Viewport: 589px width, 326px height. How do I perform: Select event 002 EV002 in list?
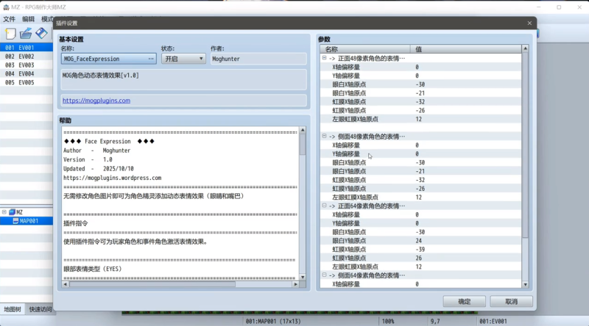tap(27, 57)
